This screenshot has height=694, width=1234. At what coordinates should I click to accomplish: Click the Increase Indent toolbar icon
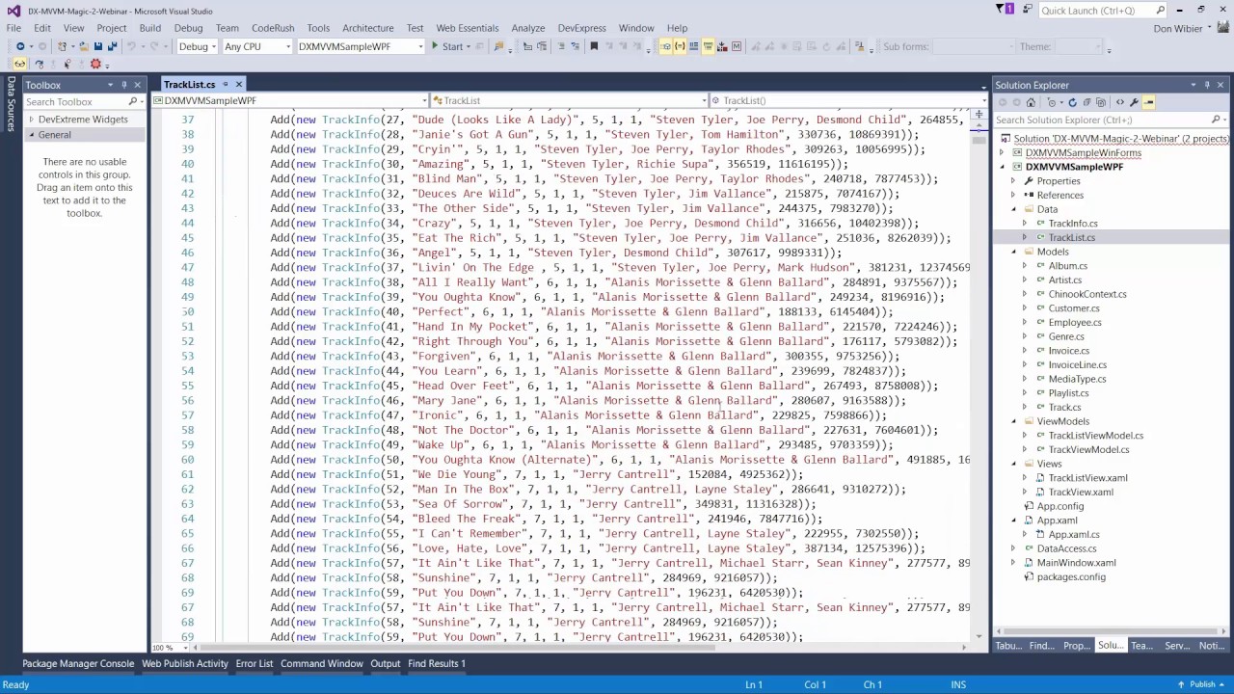click(544, 46)
